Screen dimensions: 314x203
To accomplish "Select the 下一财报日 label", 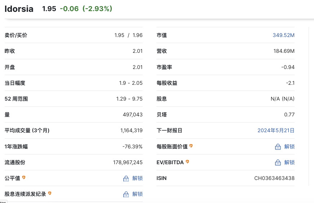I will 169,130.
